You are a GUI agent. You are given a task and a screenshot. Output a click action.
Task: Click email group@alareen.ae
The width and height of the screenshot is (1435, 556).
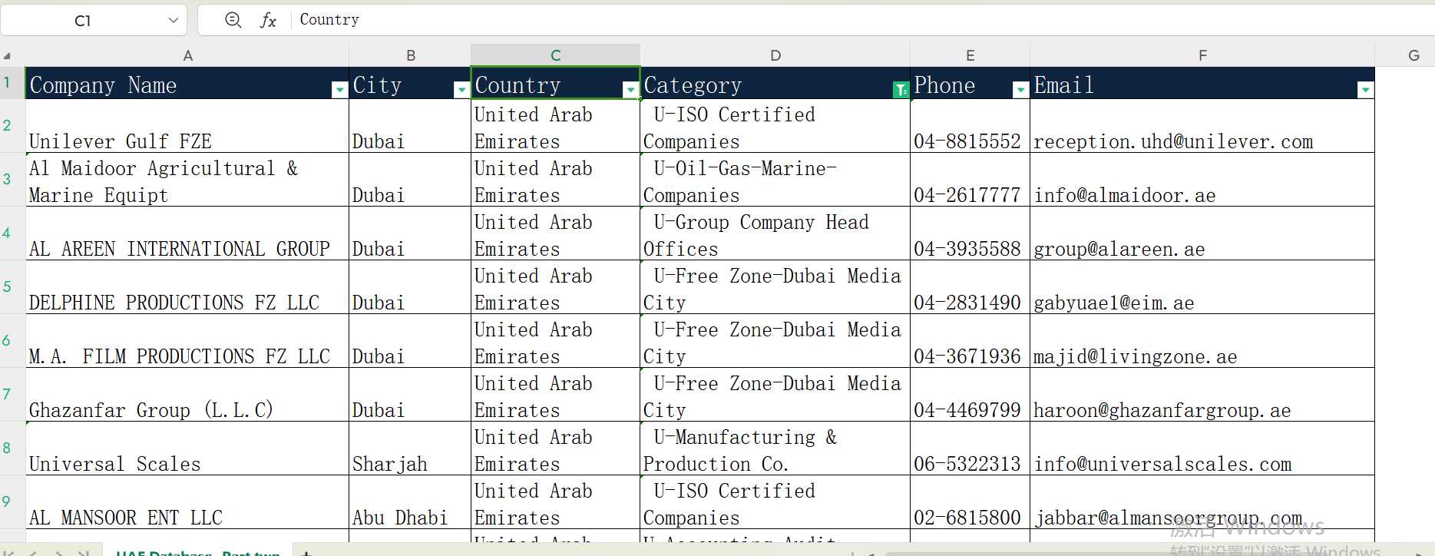[1119, 250]
